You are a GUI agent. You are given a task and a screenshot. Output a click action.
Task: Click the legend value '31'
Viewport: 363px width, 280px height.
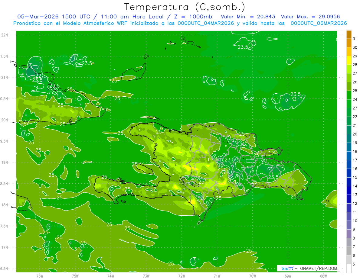(355, 39)
